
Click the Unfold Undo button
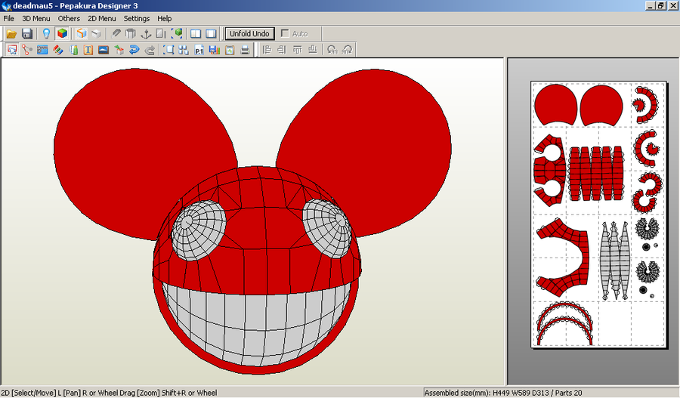click(249, 33)
